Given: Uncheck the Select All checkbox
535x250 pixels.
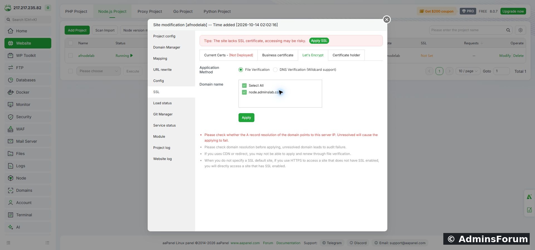Looking at the screenshot, I should tap(244, 86).
